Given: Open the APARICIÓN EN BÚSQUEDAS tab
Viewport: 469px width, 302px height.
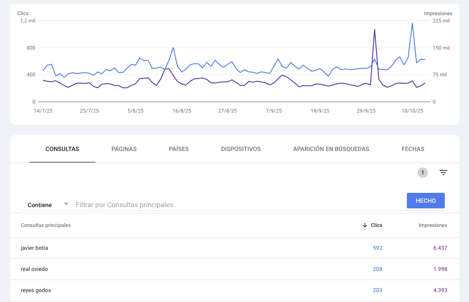Looking at the screenshot, I should point(331,149).
